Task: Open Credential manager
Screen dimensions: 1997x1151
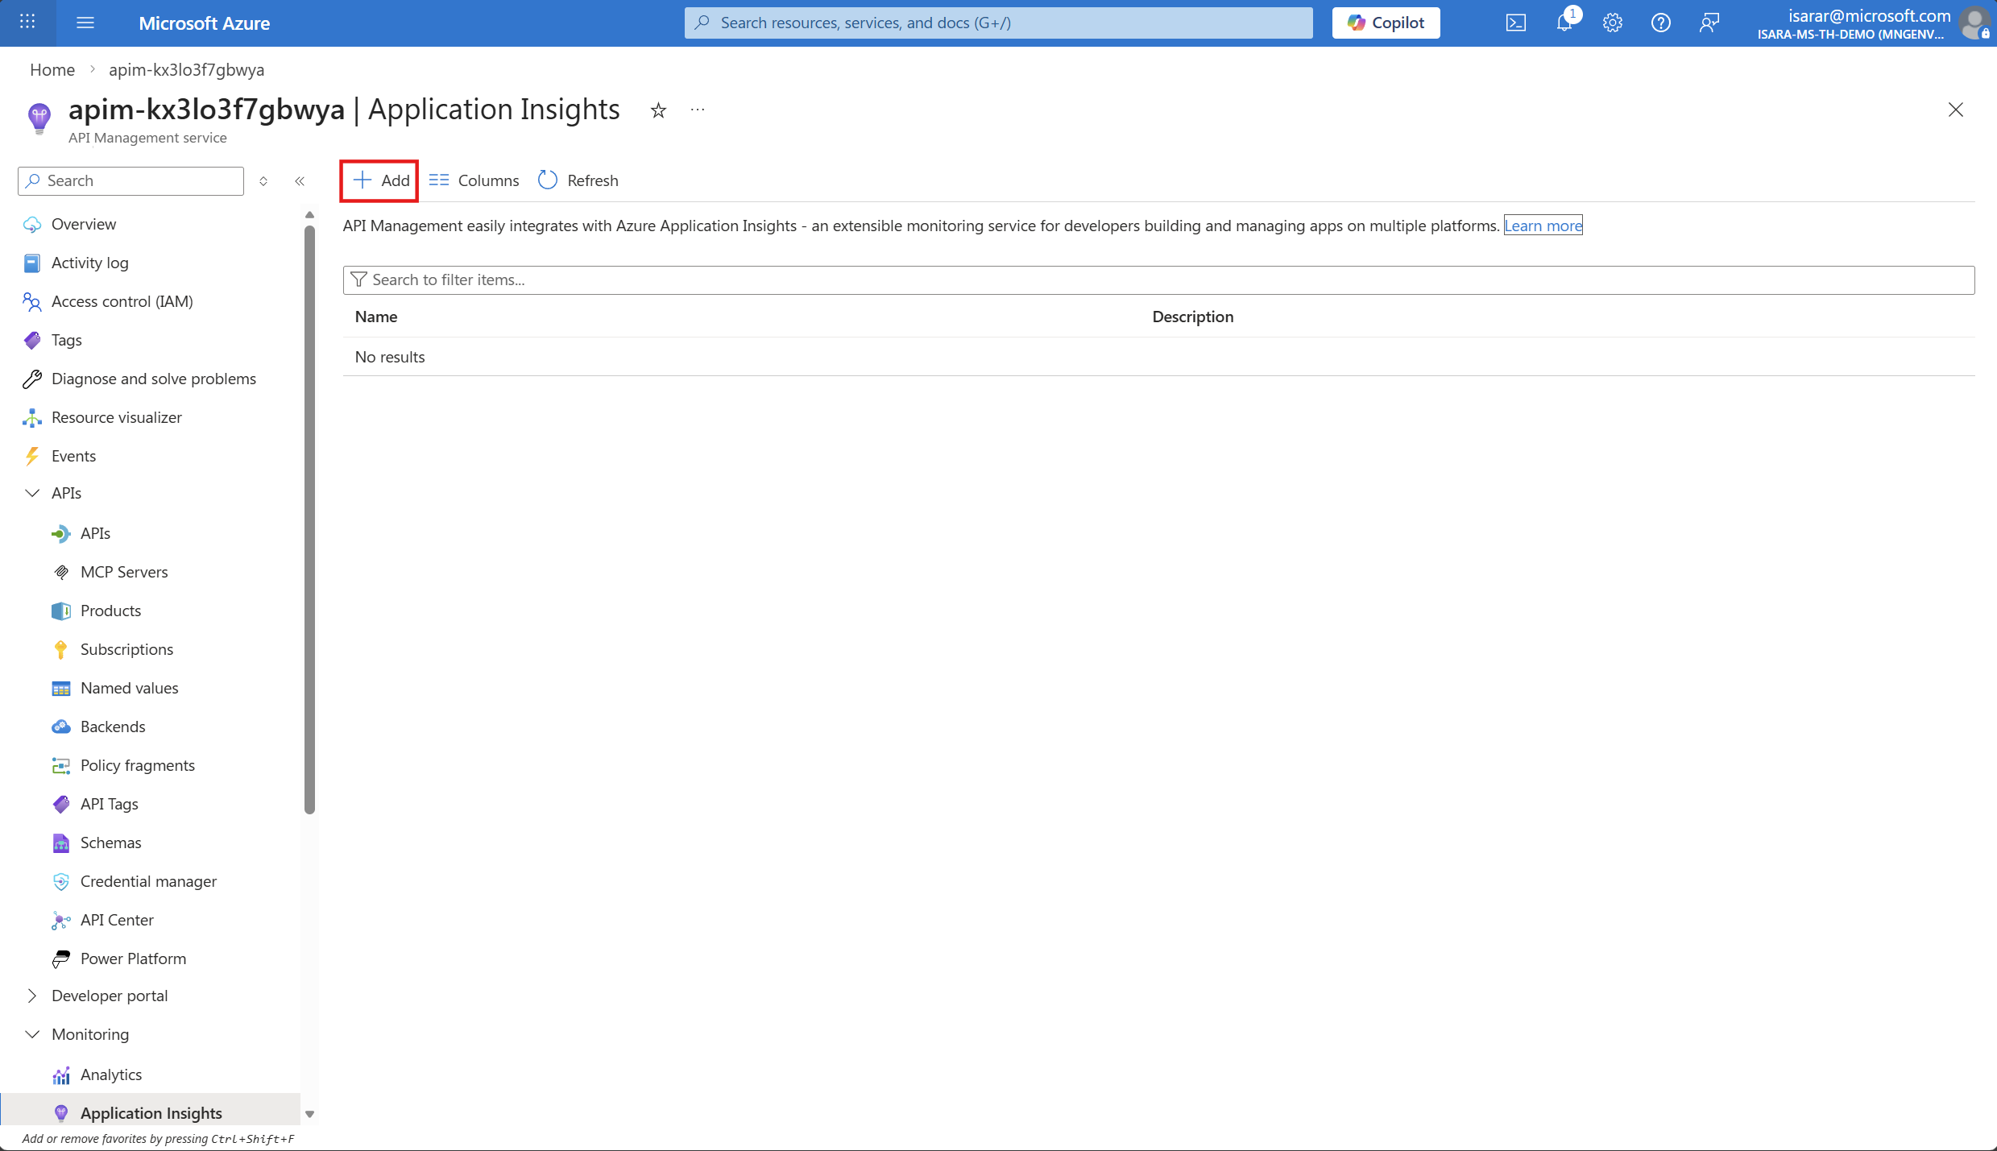Action: tap(151, 881)
